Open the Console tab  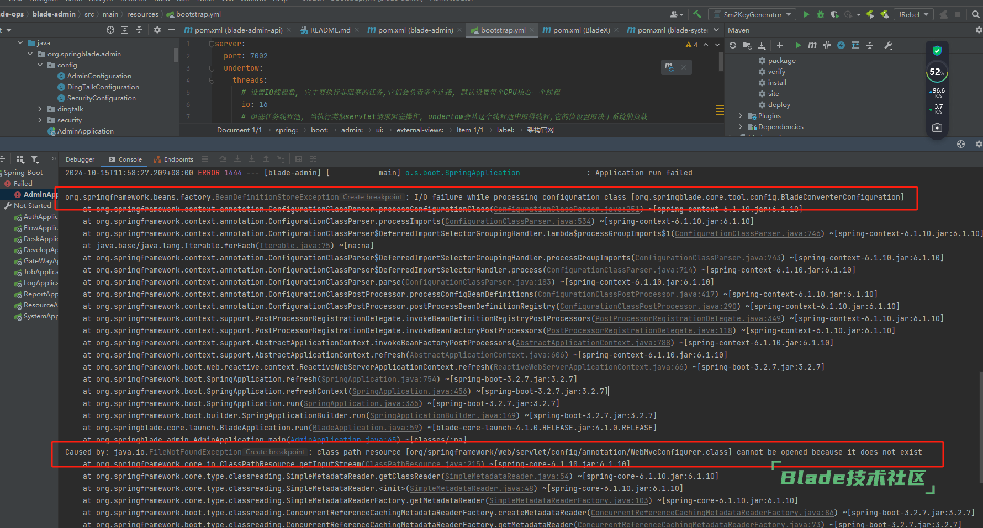125,159
